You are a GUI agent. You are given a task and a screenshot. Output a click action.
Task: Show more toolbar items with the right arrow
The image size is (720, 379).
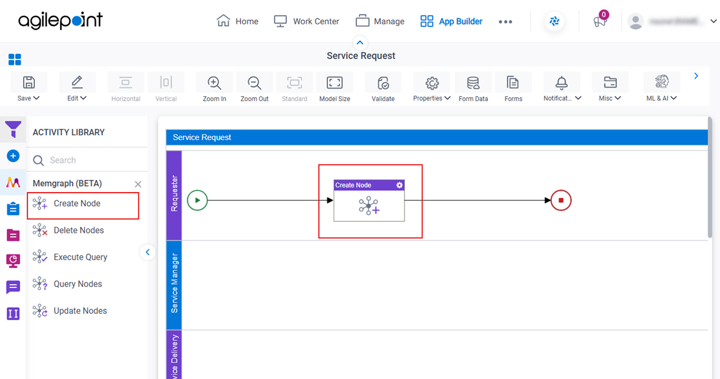tap(696, 76)
